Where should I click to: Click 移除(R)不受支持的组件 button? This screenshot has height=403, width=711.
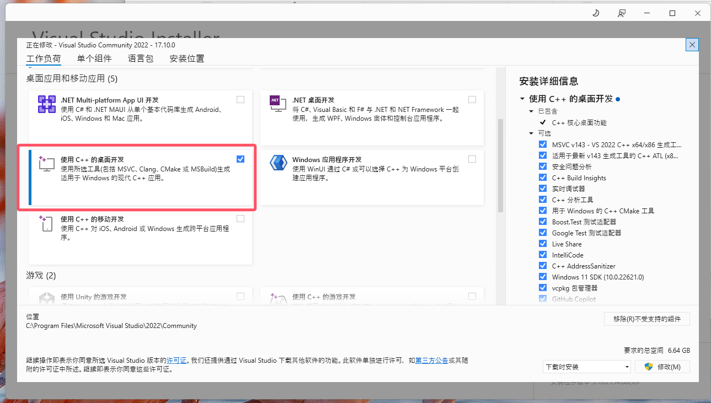(647, 319)
